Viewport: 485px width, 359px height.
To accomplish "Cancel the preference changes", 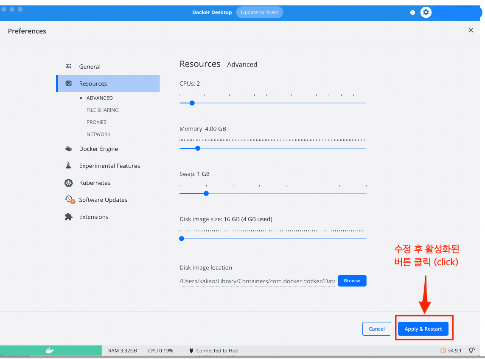I will (377, 329).
